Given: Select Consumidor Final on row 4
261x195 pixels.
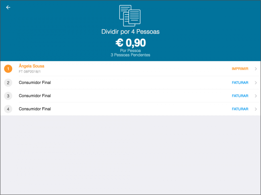Looking at the screenshot, I should [x=35, y=109].
